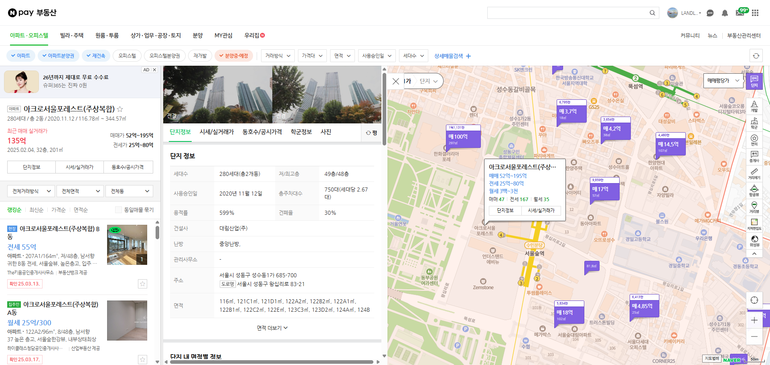Open the apps grid menu icon

[755, 13]
